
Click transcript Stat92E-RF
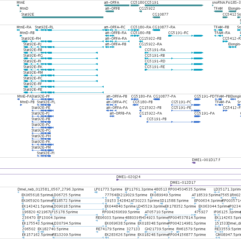(63, 87)
